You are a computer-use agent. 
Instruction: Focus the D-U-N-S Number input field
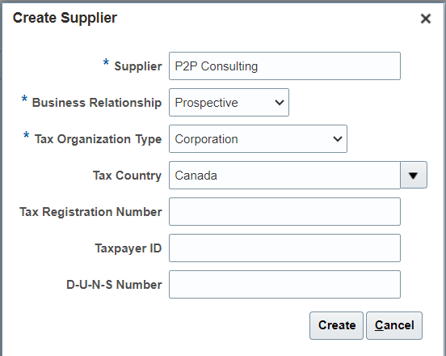click(x=284, y=285)
